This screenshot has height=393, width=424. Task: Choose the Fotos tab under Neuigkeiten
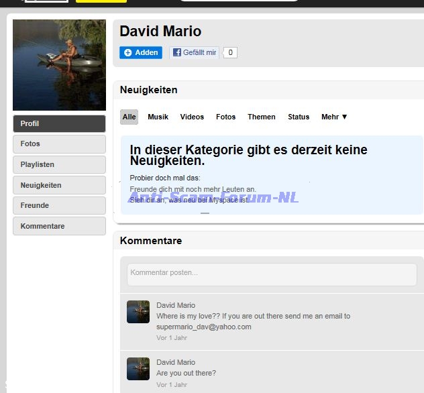[x=226, y=117]
